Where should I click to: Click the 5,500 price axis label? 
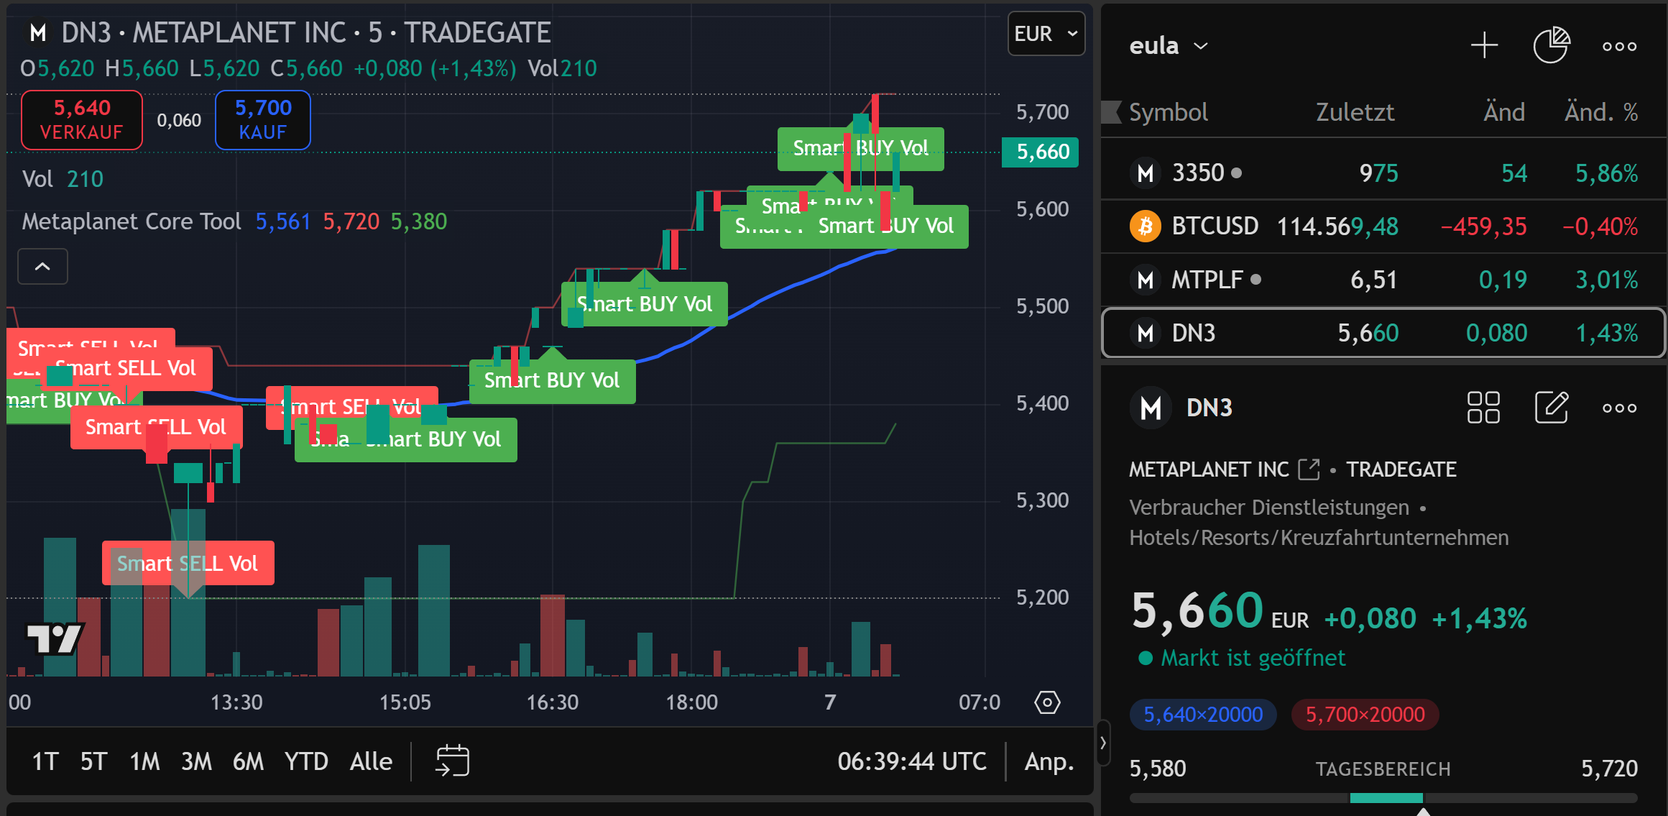[1042, 306]
